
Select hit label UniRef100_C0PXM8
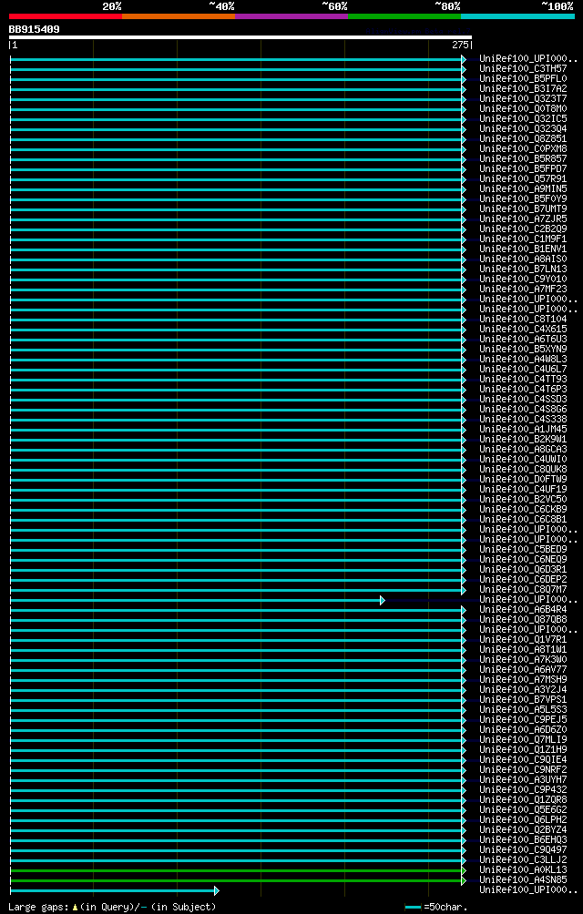523,148
